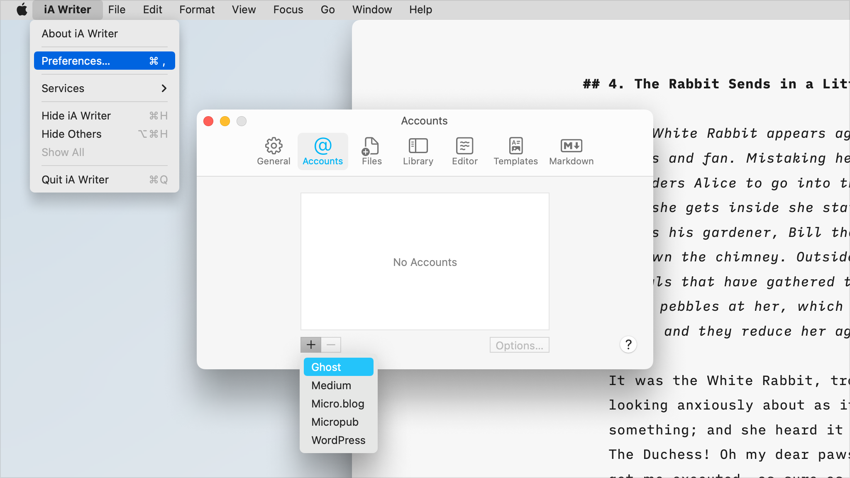Open the General preferences tab
Screen dimensions: 850x478
[274, 151]
